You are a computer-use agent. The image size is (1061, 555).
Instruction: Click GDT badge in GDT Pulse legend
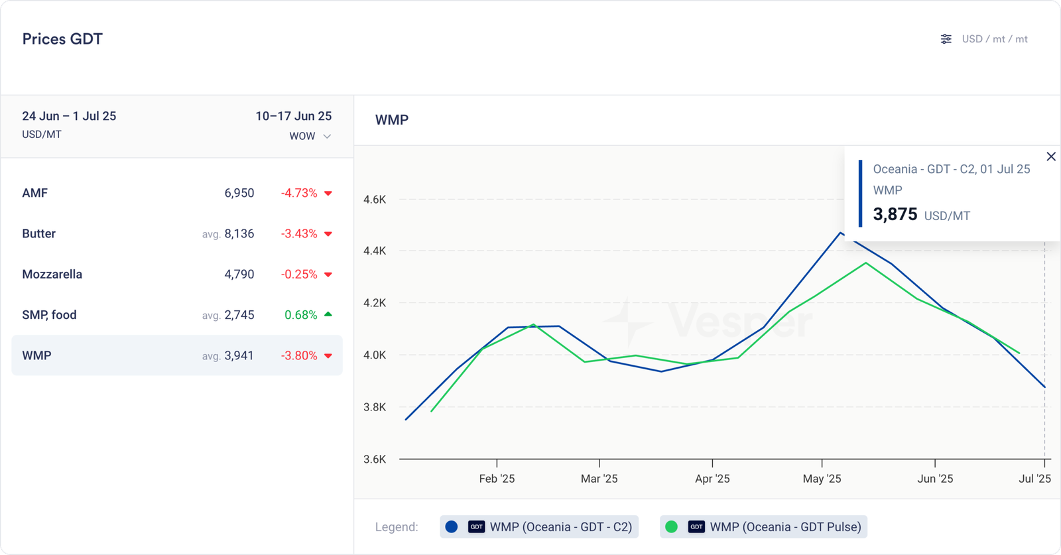[696, 527]
